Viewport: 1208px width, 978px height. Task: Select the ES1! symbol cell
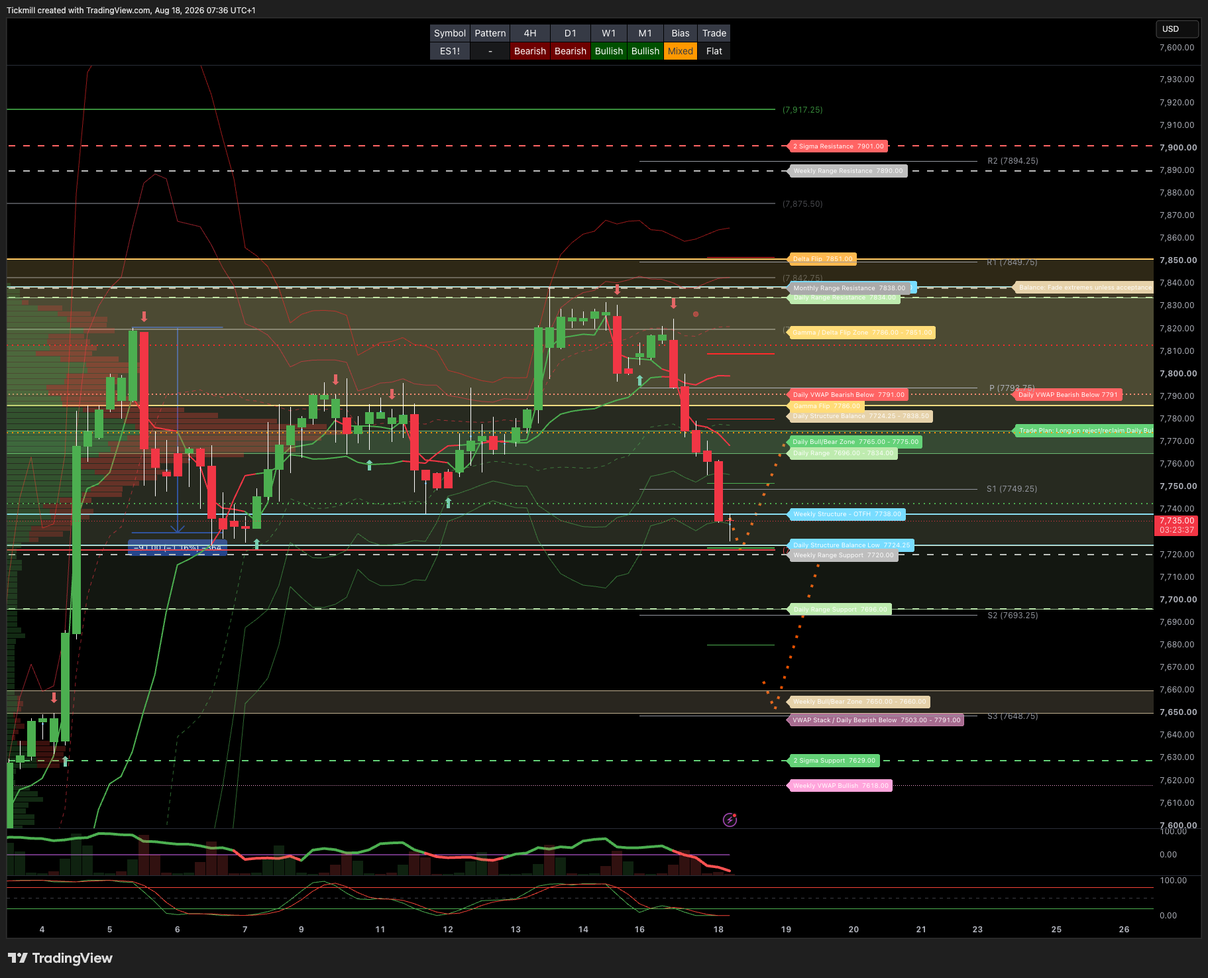[x=450, y=51]
